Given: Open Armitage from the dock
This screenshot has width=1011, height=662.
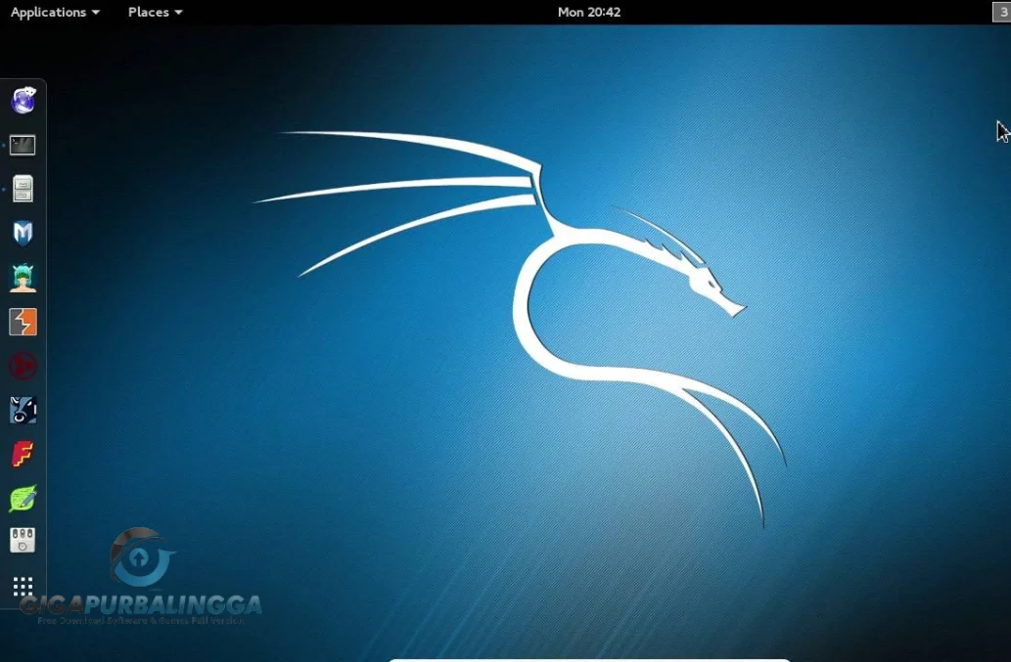Looking at the screenshot, I should click(22, 276).
